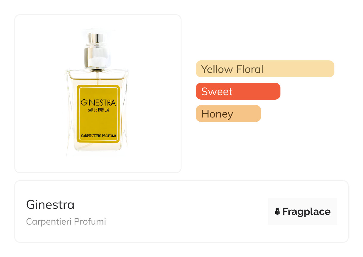This screenshot has width=363, height=257.
Task: Click the GINESTRA name on bottle label
Action: coord(98,103)
